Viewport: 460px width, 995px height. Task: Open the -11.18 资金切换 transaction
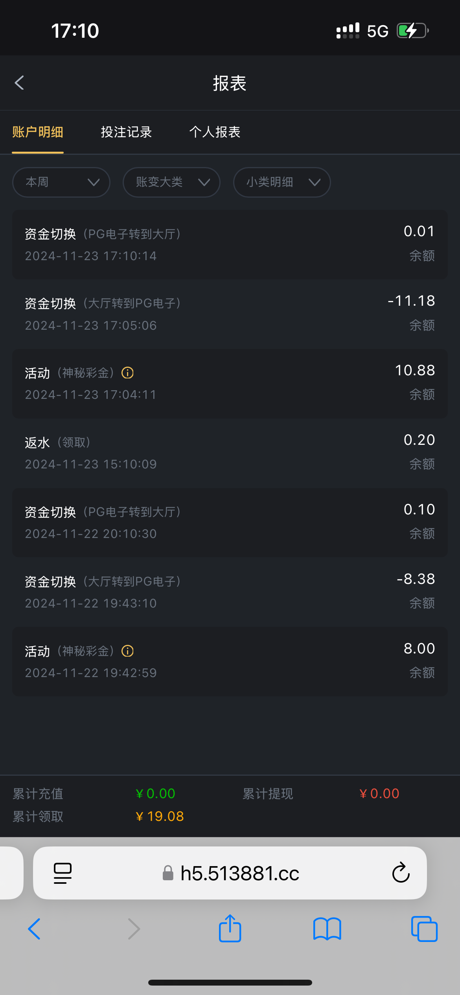pyautogui.click(x=230, y=314)
